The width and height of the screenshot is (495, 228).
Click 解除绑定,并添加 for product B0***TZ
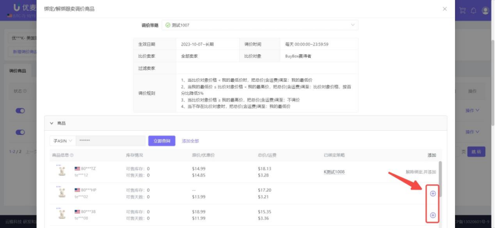click(x=421, y=172)
